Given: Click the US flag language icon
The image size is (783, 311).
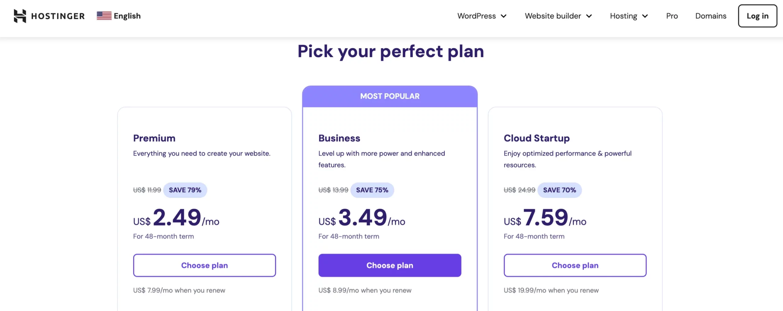Looking at the screenshot, I should (104, 16).
